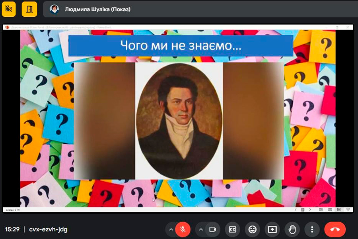Go to previous slide in PowerPoint status bar
This screenshot has width=358, height=239.
coord(296,210)
